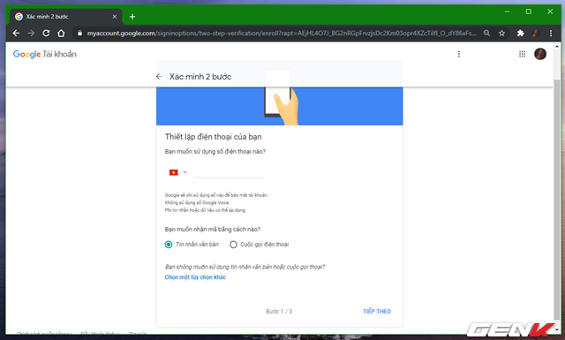Click the address bar URL

coord(282,34)
